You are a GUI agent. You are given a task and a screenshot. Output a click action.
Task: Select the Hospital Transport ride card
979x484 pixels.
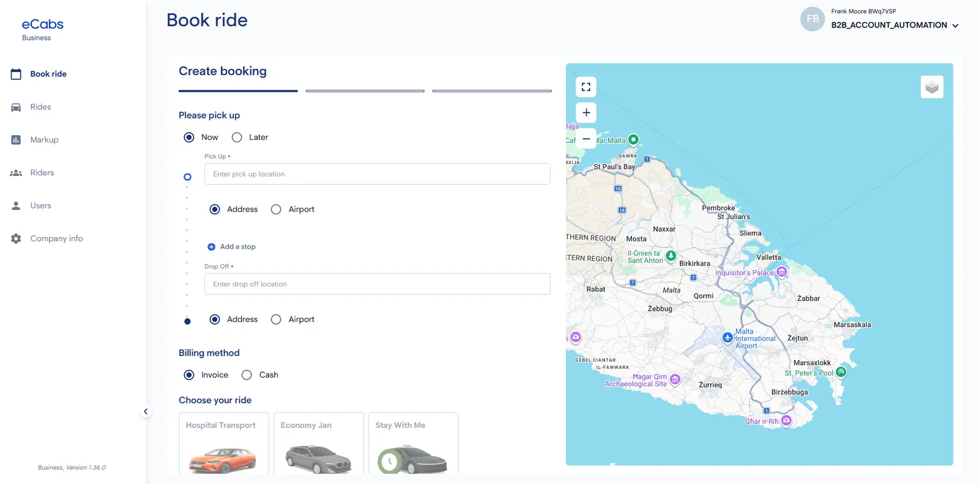(224, 444)
